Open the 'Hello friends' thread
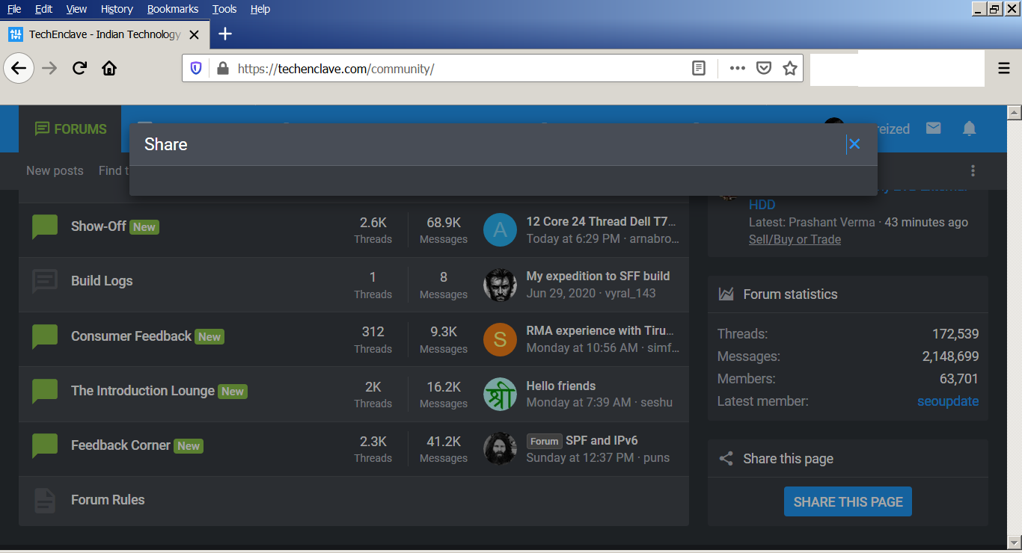The width and height of the screenshot is (1022, 553). point(561,386)
